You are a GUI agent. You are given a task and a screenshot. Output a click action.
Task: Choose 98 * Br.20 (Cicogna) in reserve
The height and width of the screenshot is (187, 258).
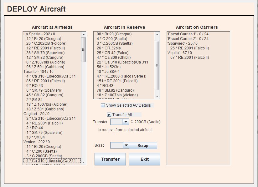[114, 34]
